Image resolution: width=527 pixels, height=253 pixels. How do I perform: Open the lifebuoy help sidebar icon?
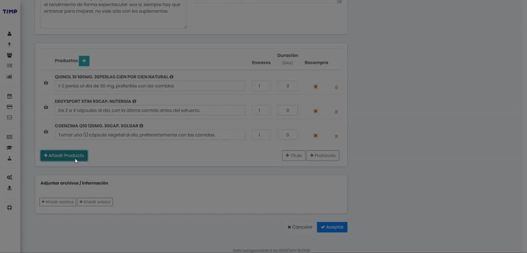click(x=9, y=208)
